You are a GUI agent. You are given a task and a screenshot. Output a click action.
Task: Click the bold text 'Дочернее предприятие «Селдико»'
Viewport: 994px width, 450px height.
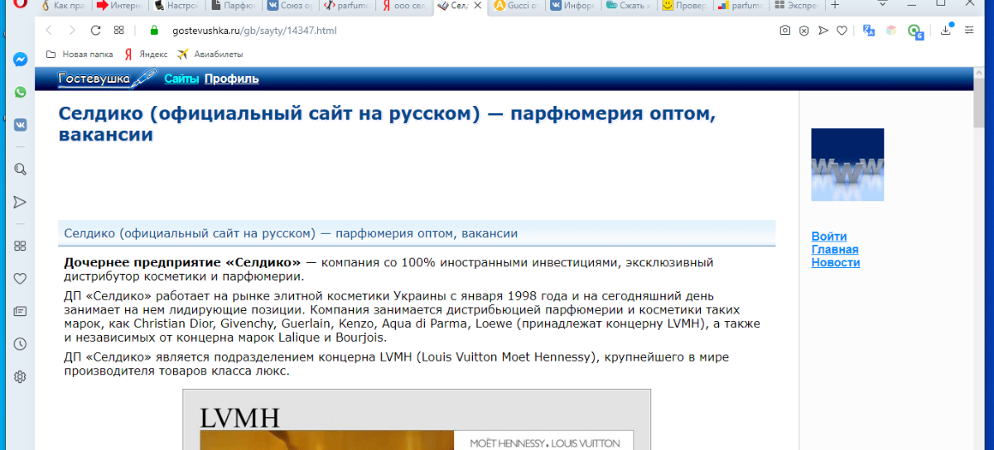click(x=182, y=262)
